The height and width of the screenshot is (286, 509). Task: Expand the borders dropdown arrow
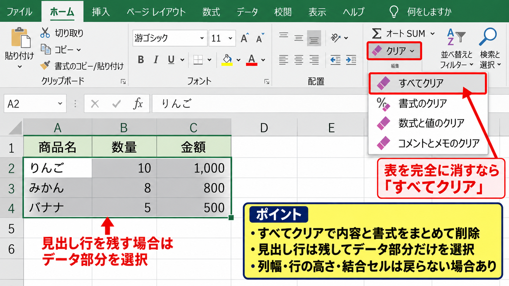[x=209, y=60]
